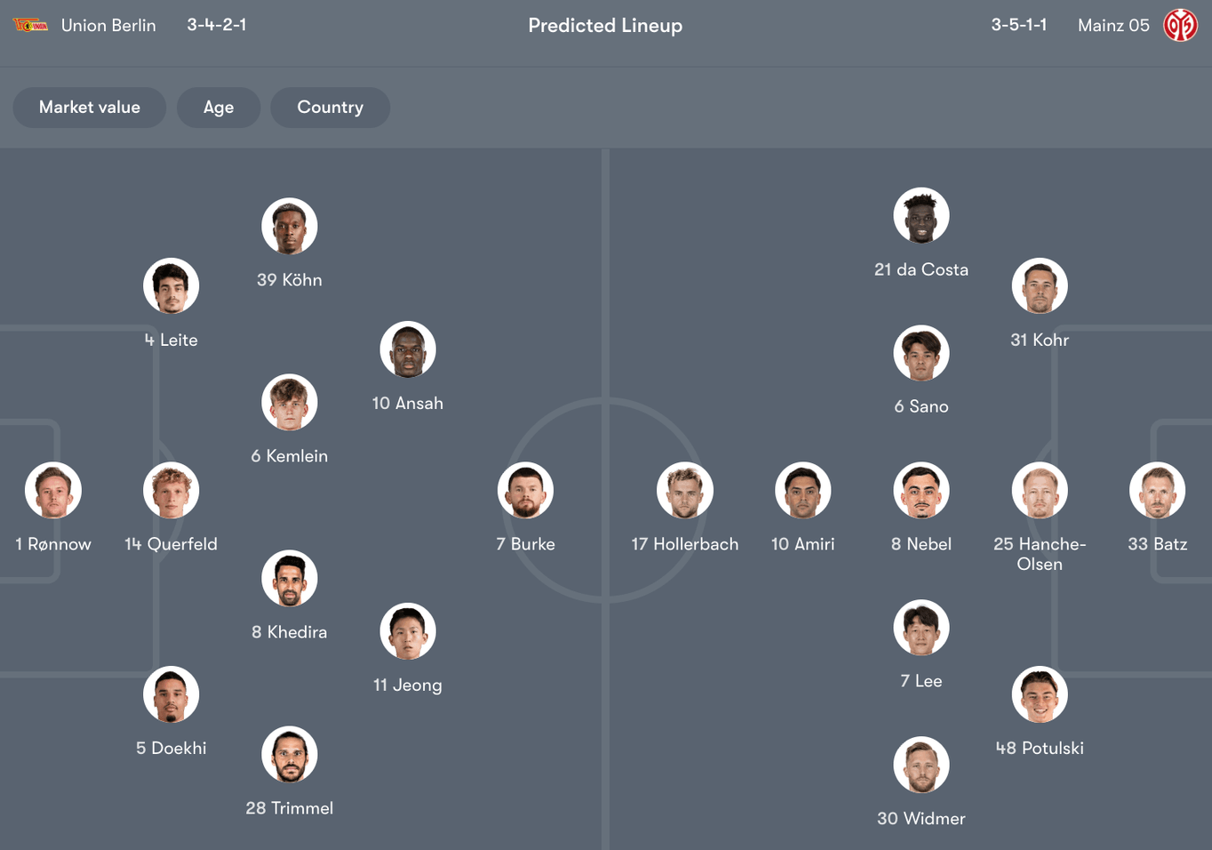The height and width of the screenshot is (850, 1212).
Task: Toggle the Age filter chip
Action: [219, 107]
